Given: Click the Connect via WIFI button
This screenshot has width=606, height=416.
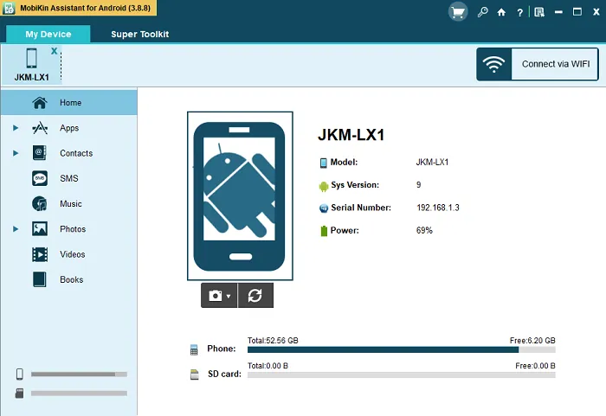Looking at the screenshot, I should pyautogui.click(x=538, y=64).
